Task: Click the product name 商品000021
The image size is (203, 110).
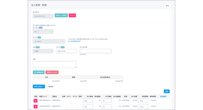Action: 56,100
